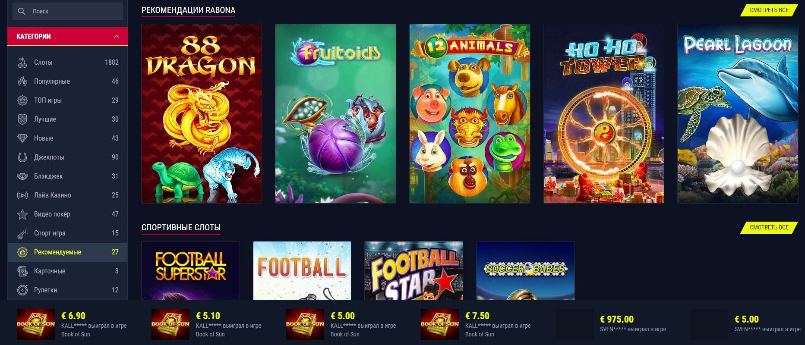Click the flame icon next to Популярные
This screenshot has width=805, height=345.
tap(22, 82)
